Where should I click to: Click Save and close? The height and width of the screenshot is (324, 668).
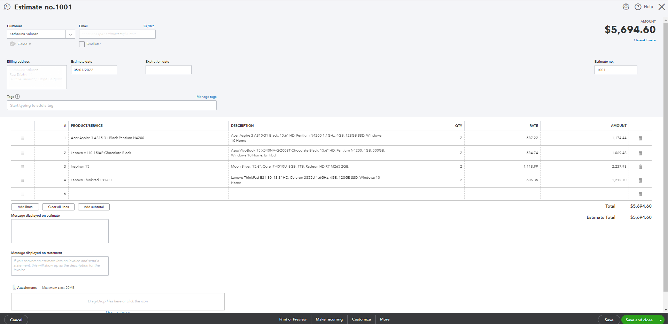pyautogui.click(x=639, y=320)
